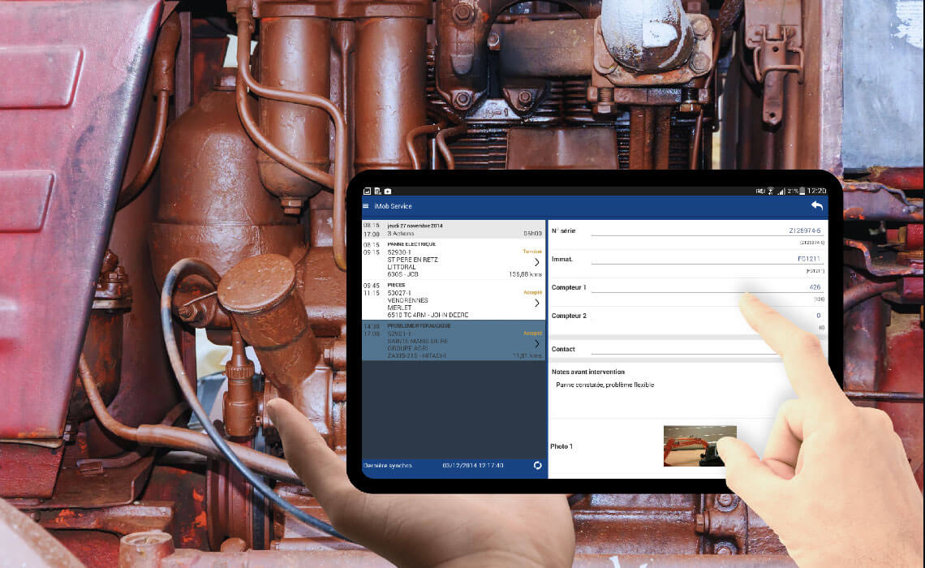Select the VENDRENNES MERLET intervention

[x=454, y=299]
